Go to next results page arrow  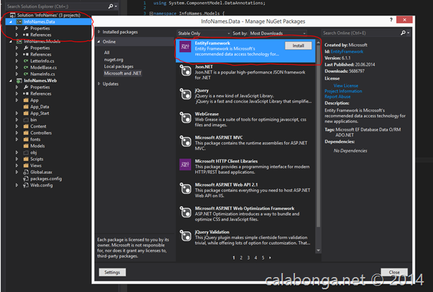click(x=270, y=258)
